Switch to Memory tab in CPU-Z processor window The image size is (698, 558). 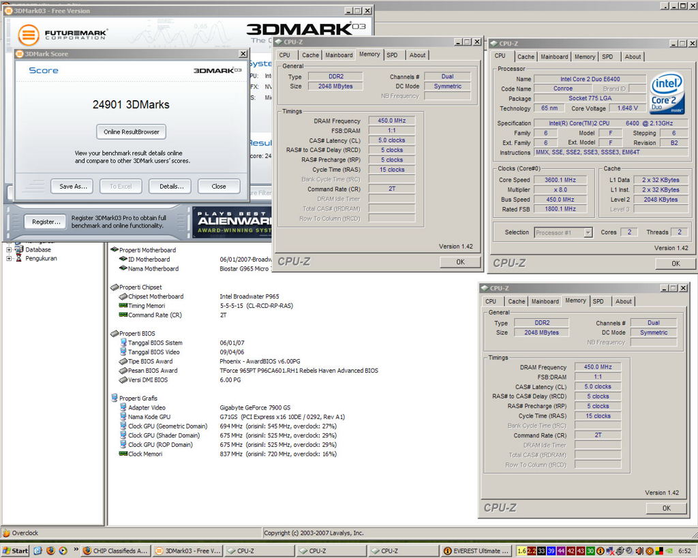[584, 57]
